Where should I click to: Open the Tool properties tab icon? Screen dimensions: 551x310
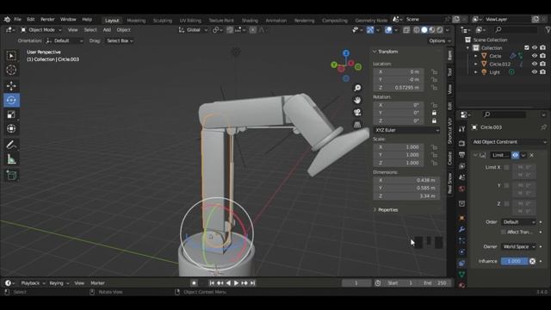point(461,129)
